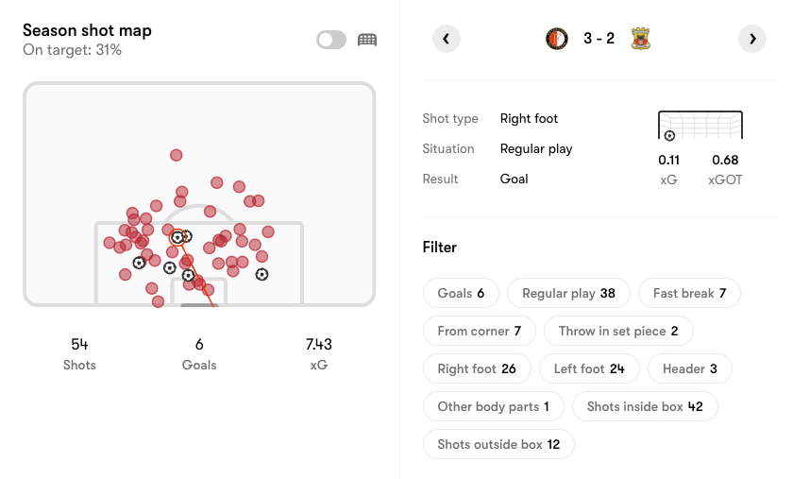Click the ball in the goal frame diagram
793x479 pixels.
point(669,135)
